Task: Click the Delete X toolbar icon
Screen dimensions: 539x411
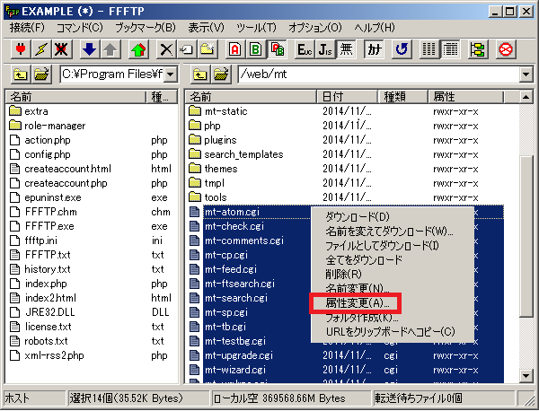Action: tap(166, 49)
